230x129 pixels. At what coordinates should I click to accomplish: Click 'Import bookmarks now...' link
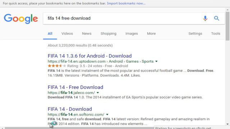pos(126,3)
